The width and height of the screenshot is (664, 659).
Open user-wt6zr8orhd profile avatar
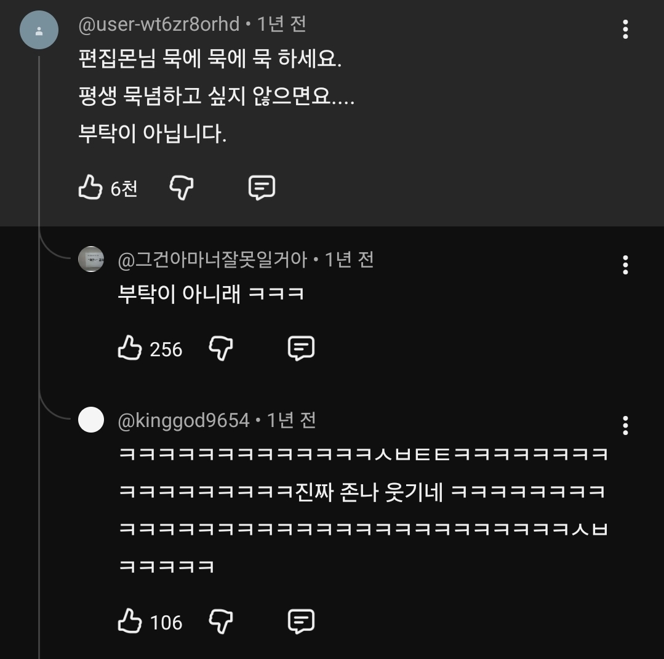(39, 30)
